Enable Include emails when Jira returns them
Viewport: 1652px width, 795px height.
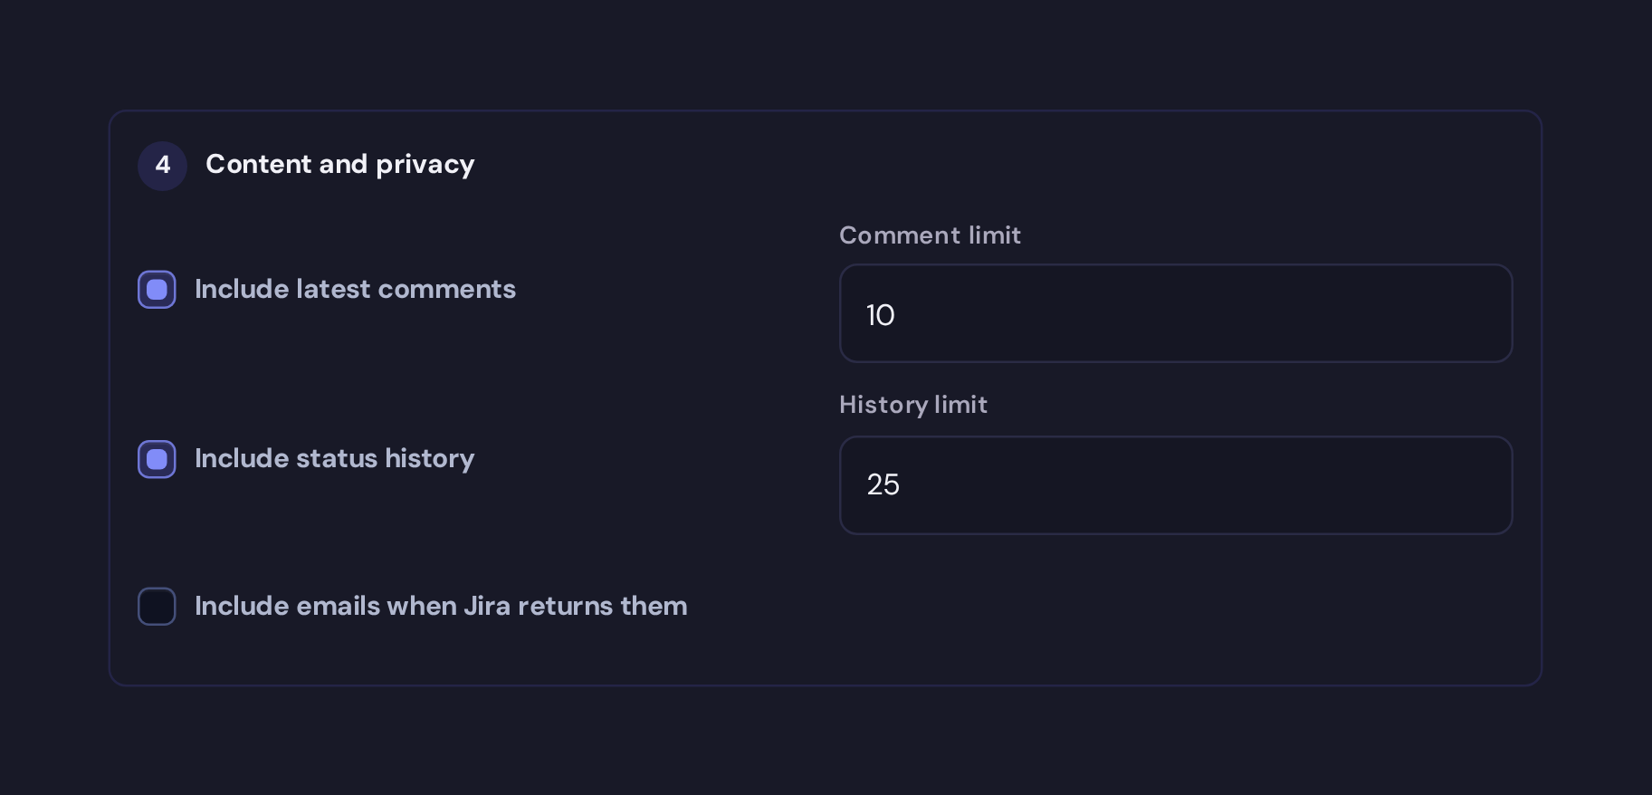pos(157,607)
